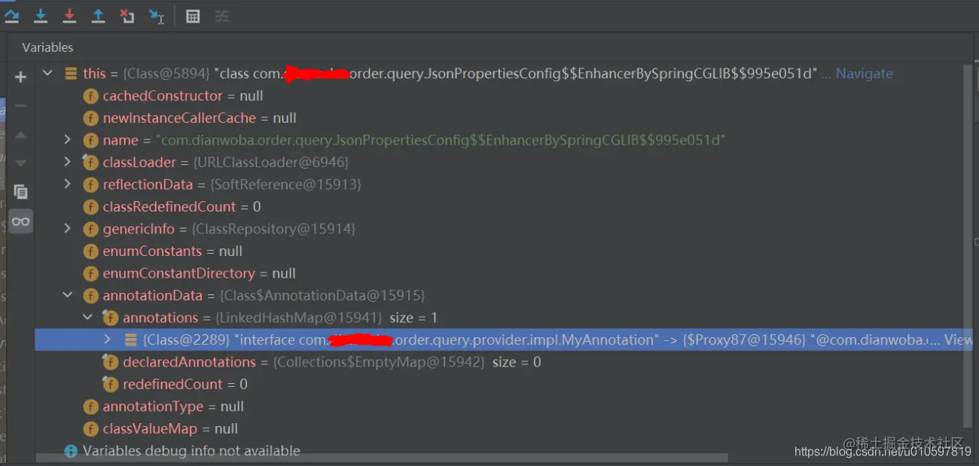Click the field icon beside newInstanceCallerCache
The height and width of the screenshot is (466, 979).
click(90, 118)
